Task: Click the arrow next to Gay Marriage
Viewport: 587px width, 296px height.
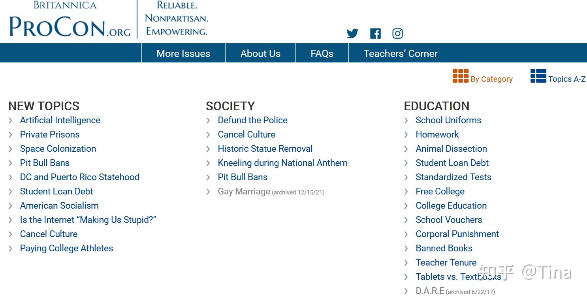Action: coord(208,192)
